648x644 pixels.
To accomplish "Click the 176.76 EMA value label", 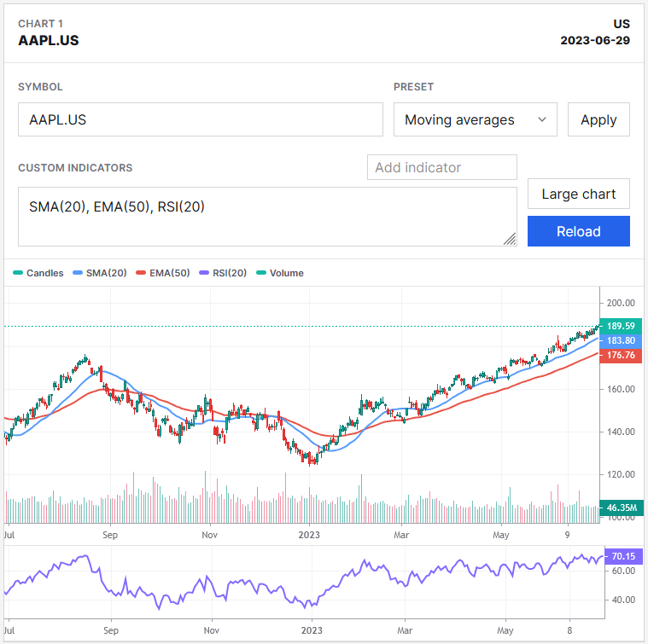I will pyautogui.click(x=621, y=355).
